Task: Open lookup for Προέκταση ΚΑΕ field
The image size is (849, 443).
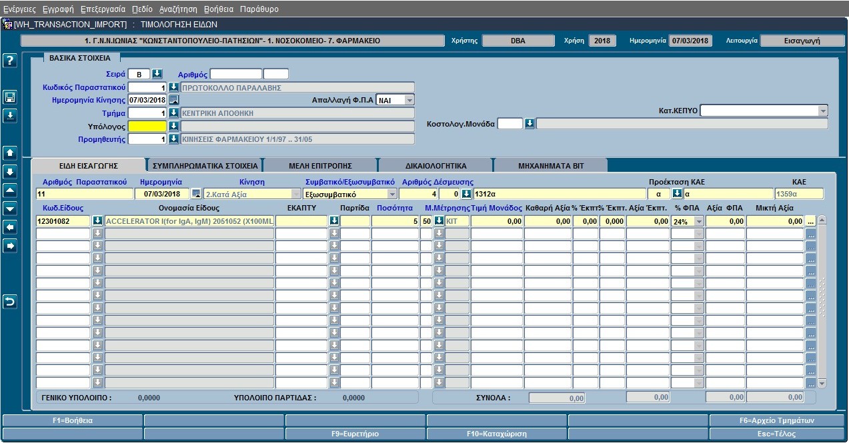Action: 677,194
